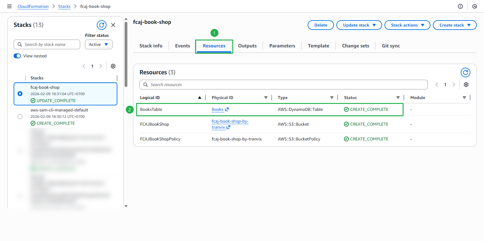Toggle the View nested switch
The image size is (484, 241).
(x=17, y=56)
